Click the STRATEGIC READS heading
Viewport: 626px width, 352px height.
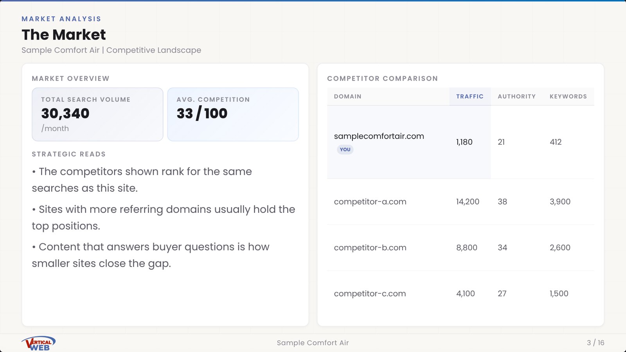click(69, 154)
